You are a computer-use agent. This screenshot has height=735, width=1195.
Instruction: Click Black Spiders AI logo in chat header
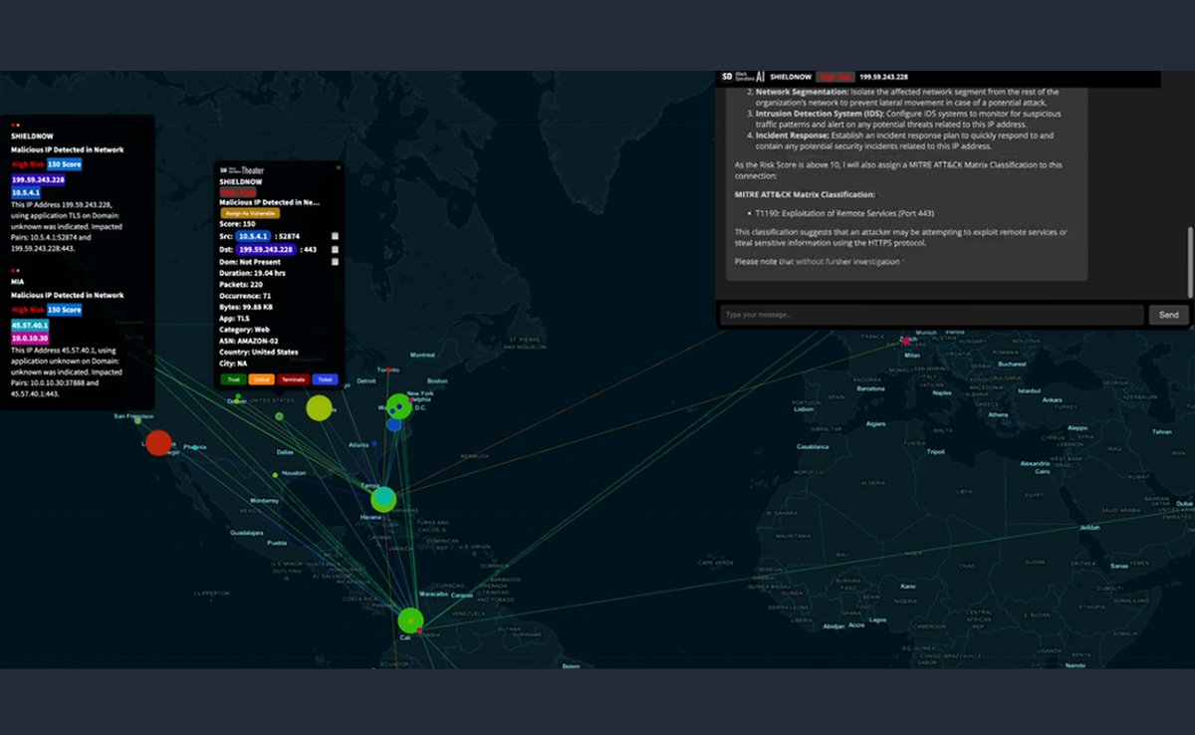click(x=743, y=76)
